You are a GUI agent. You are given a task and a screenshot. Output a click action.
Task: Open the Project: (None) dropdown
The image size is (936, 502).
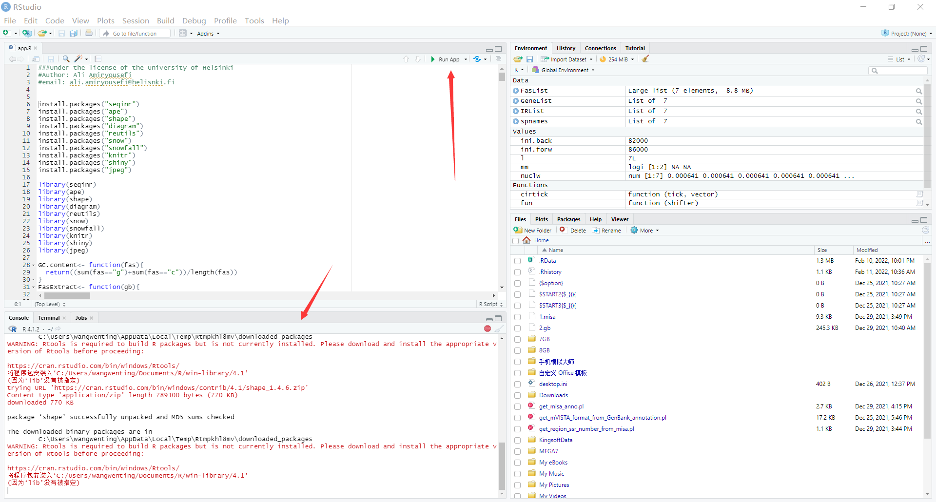[907, 34]
